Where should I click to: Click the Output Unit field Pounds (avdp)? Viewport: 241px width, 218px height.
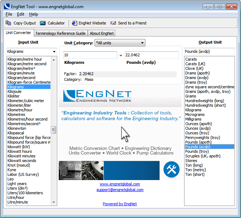tap(209, 51)
